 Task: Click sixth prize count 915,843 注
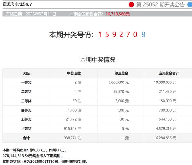72,129
